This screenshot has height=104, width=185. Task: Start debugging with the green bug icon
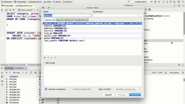[x=155, y=2]
